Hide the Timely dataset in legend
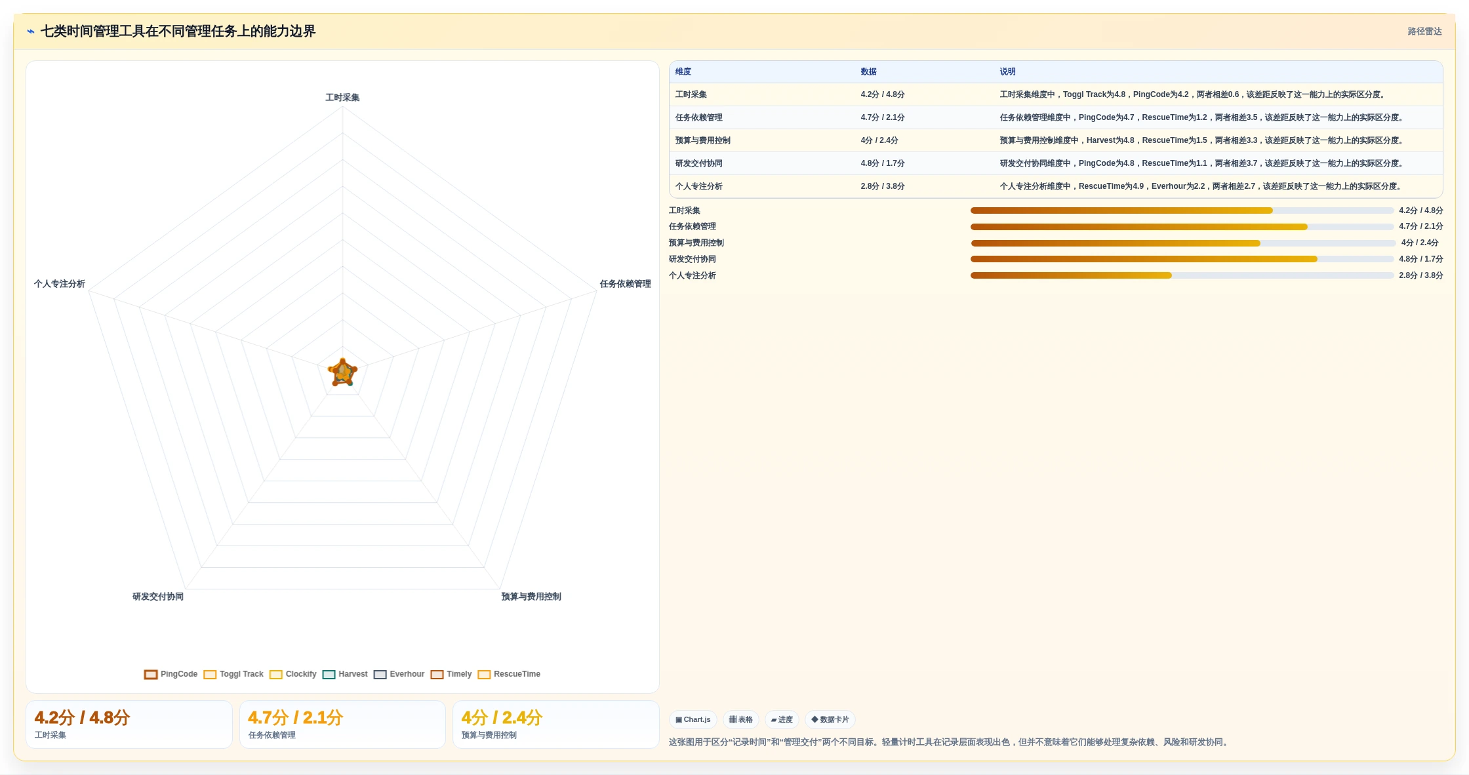This screenshot has width=1469, height=775. coord(451,674)
